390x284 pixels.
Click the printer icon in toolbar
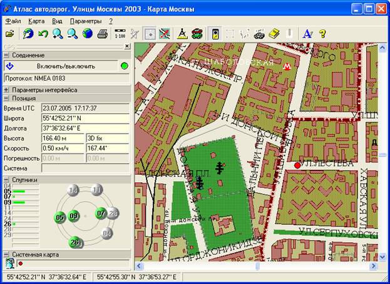tap(102, 34)
